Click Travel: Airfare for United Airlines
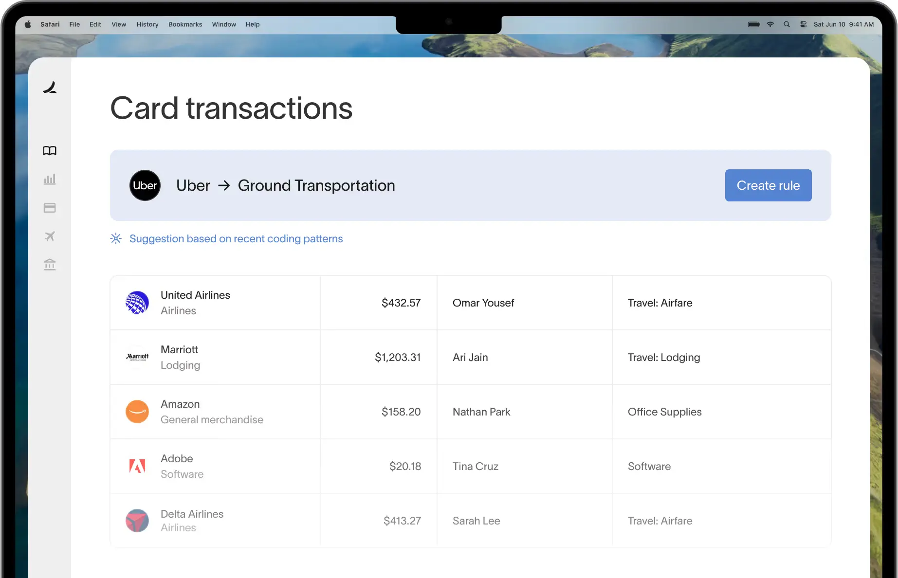This screenshot has width=898, height=578. point(660,303)
